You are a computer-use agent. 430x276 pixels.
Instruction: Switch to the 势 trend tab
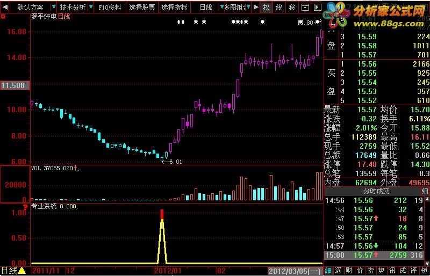[x=381, y=271]
